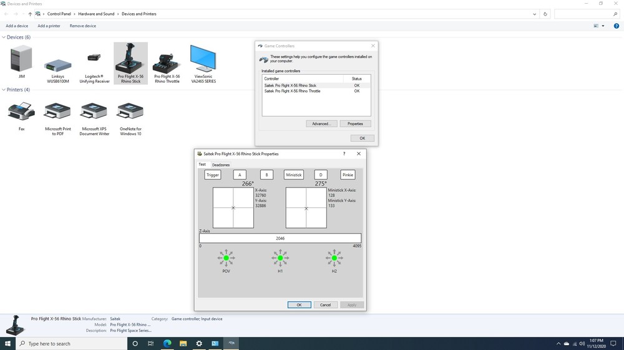Click the Type here to search box
This screenshot has width=624, height=350.
pyautogui.click(x=72, y=344)
